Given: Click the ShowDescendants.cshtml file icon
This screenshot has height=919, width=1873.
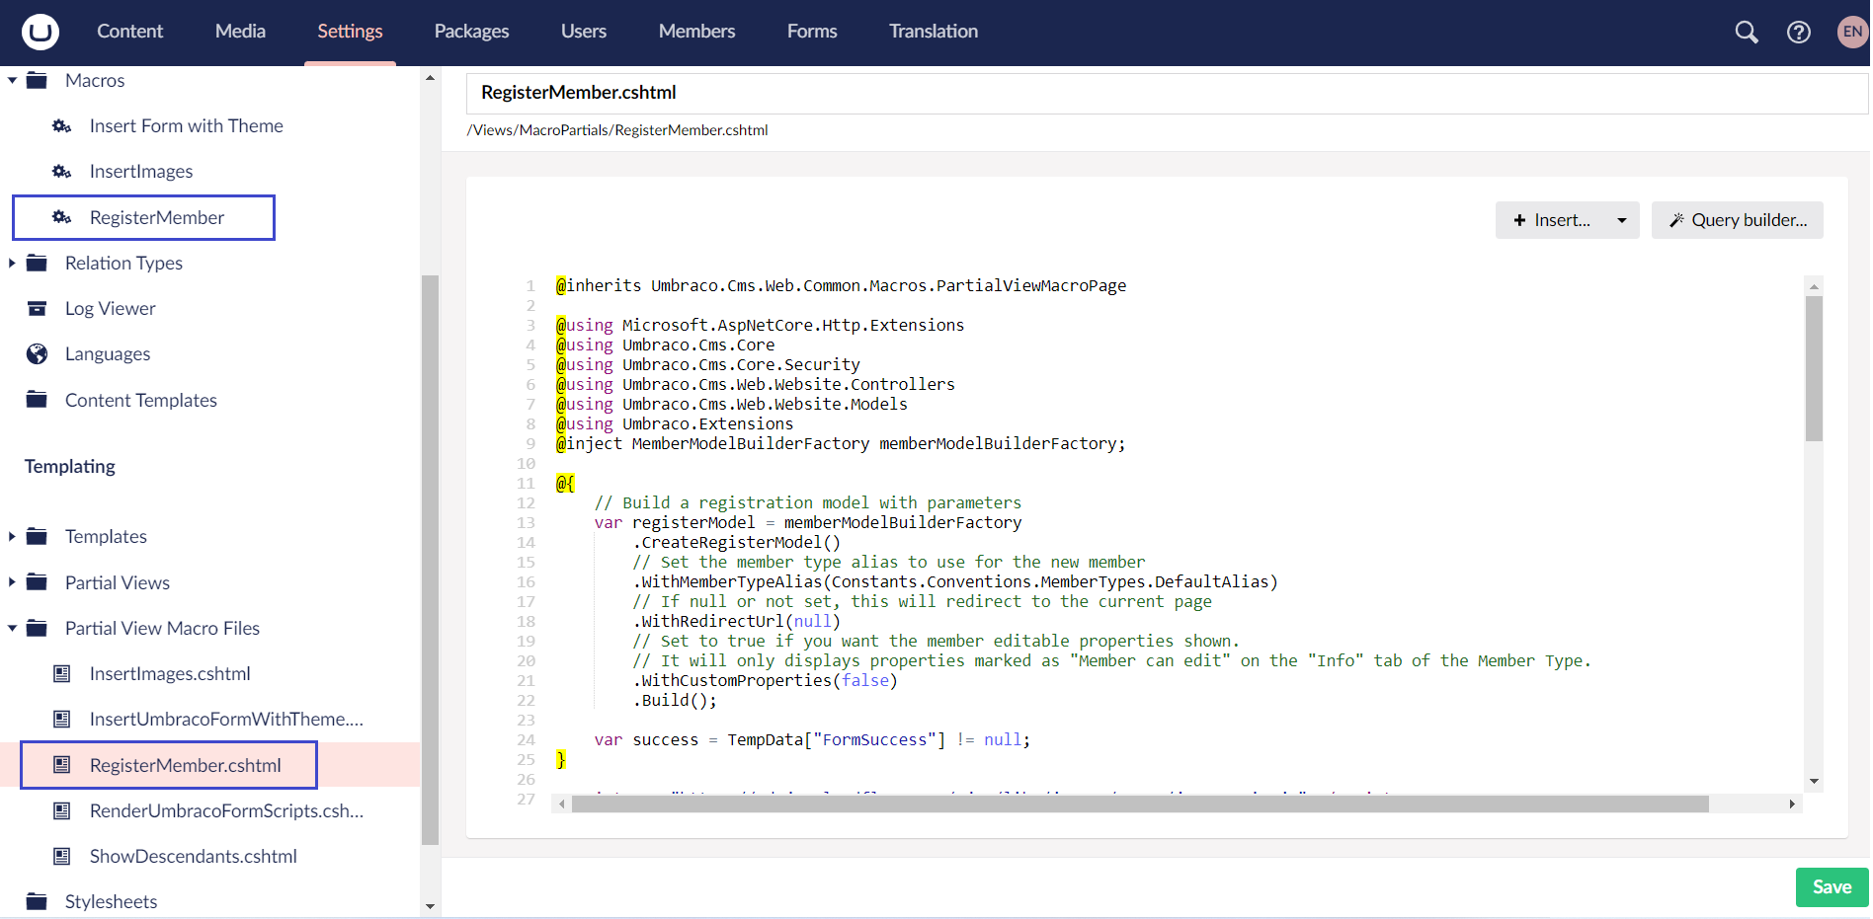Looking at the screenshot, I should 61,857.
